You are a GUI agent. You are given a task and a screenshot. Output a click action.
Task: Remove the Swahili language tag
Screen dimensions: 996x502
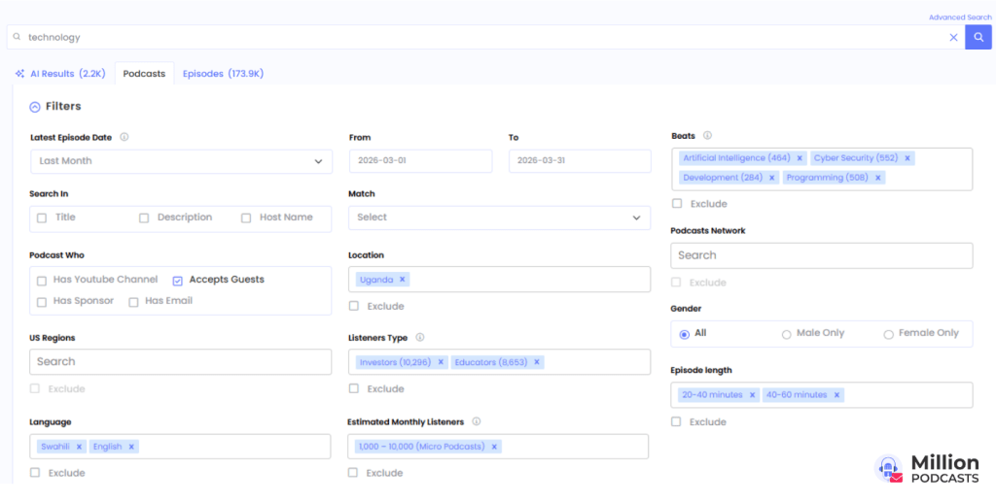click(x=80, y=447)
